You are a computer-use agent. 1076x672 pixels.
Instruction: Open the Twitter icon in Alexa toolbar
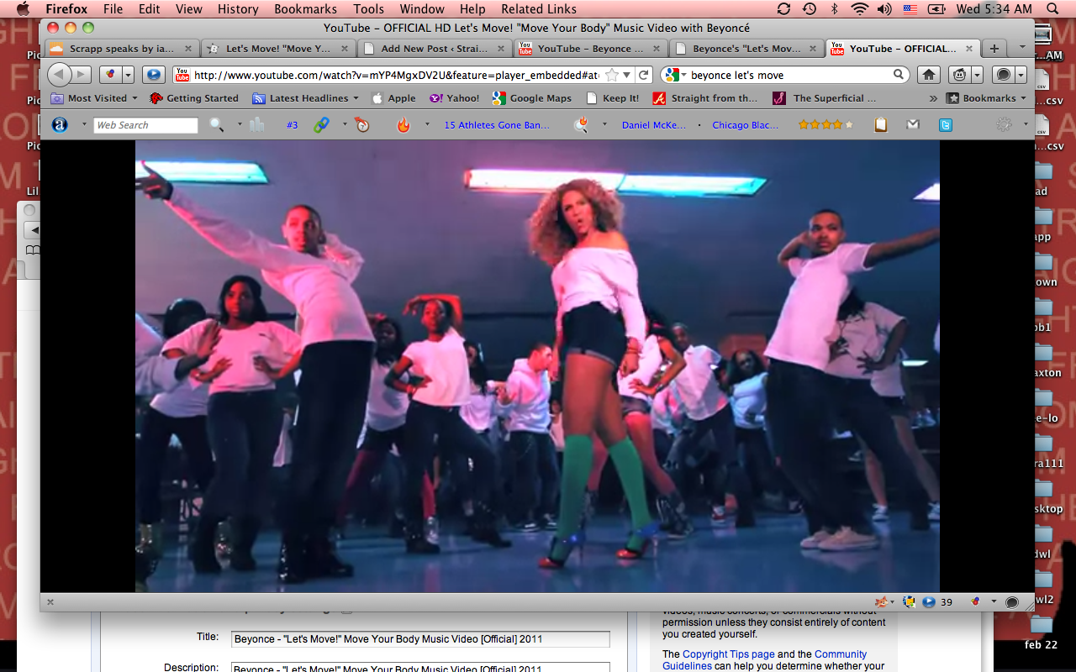(x=946, y=125)
